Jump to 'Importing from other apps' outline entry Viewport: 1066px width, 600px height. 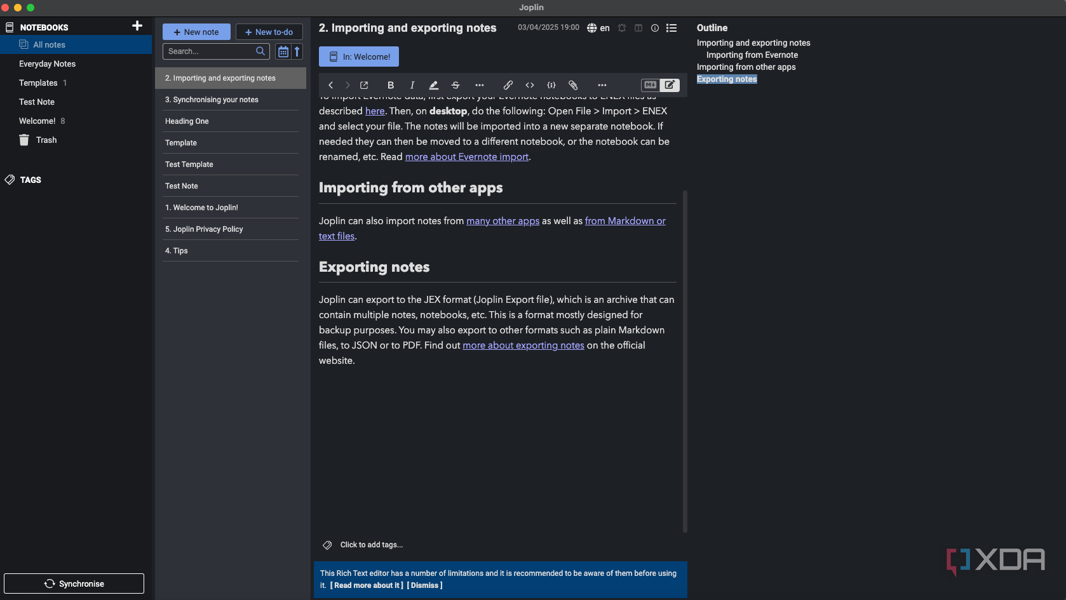pos(746,67)
